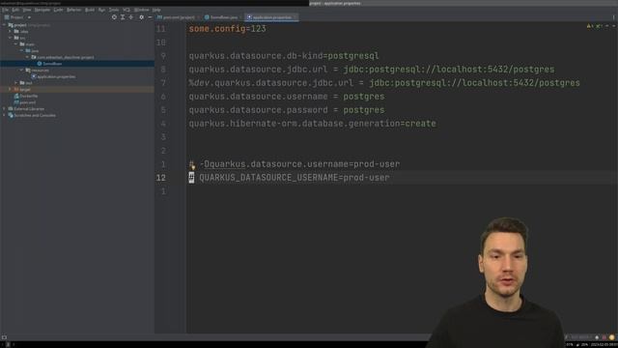Click the yellow status bar indicator icon

point(611,337)
